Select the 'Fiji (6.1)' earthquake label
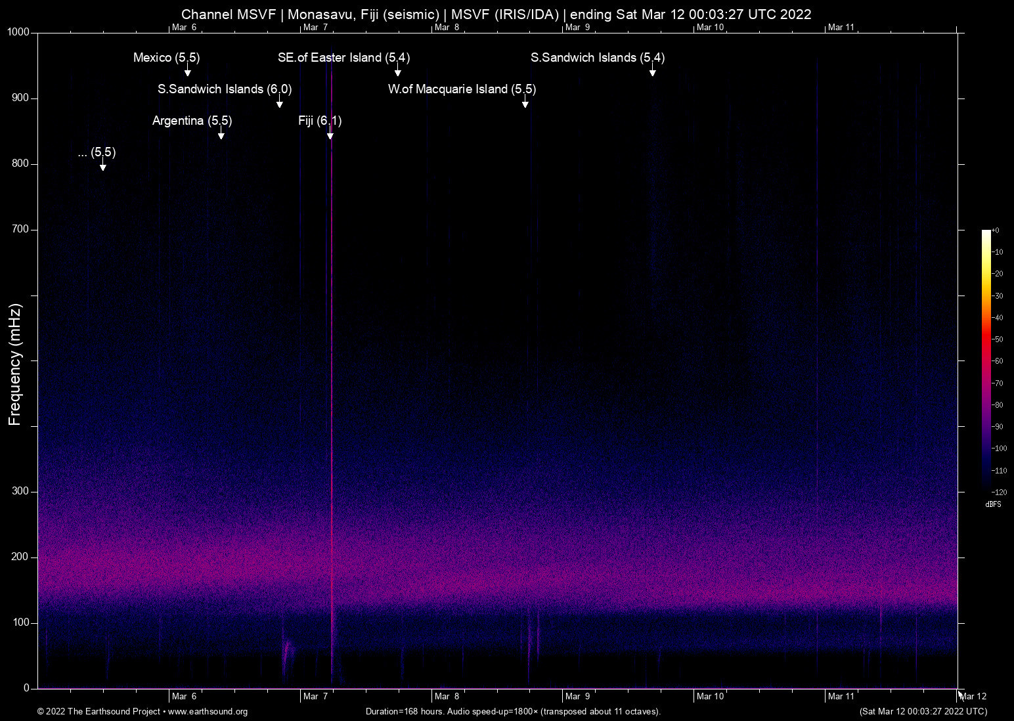The image size is (1014, 721). (x=320, y=121)
